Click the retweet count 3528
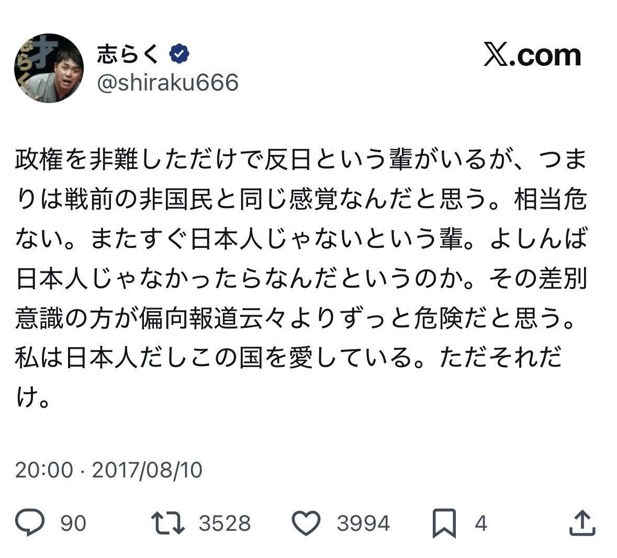 pyautogui.click(x=225, y=523)
